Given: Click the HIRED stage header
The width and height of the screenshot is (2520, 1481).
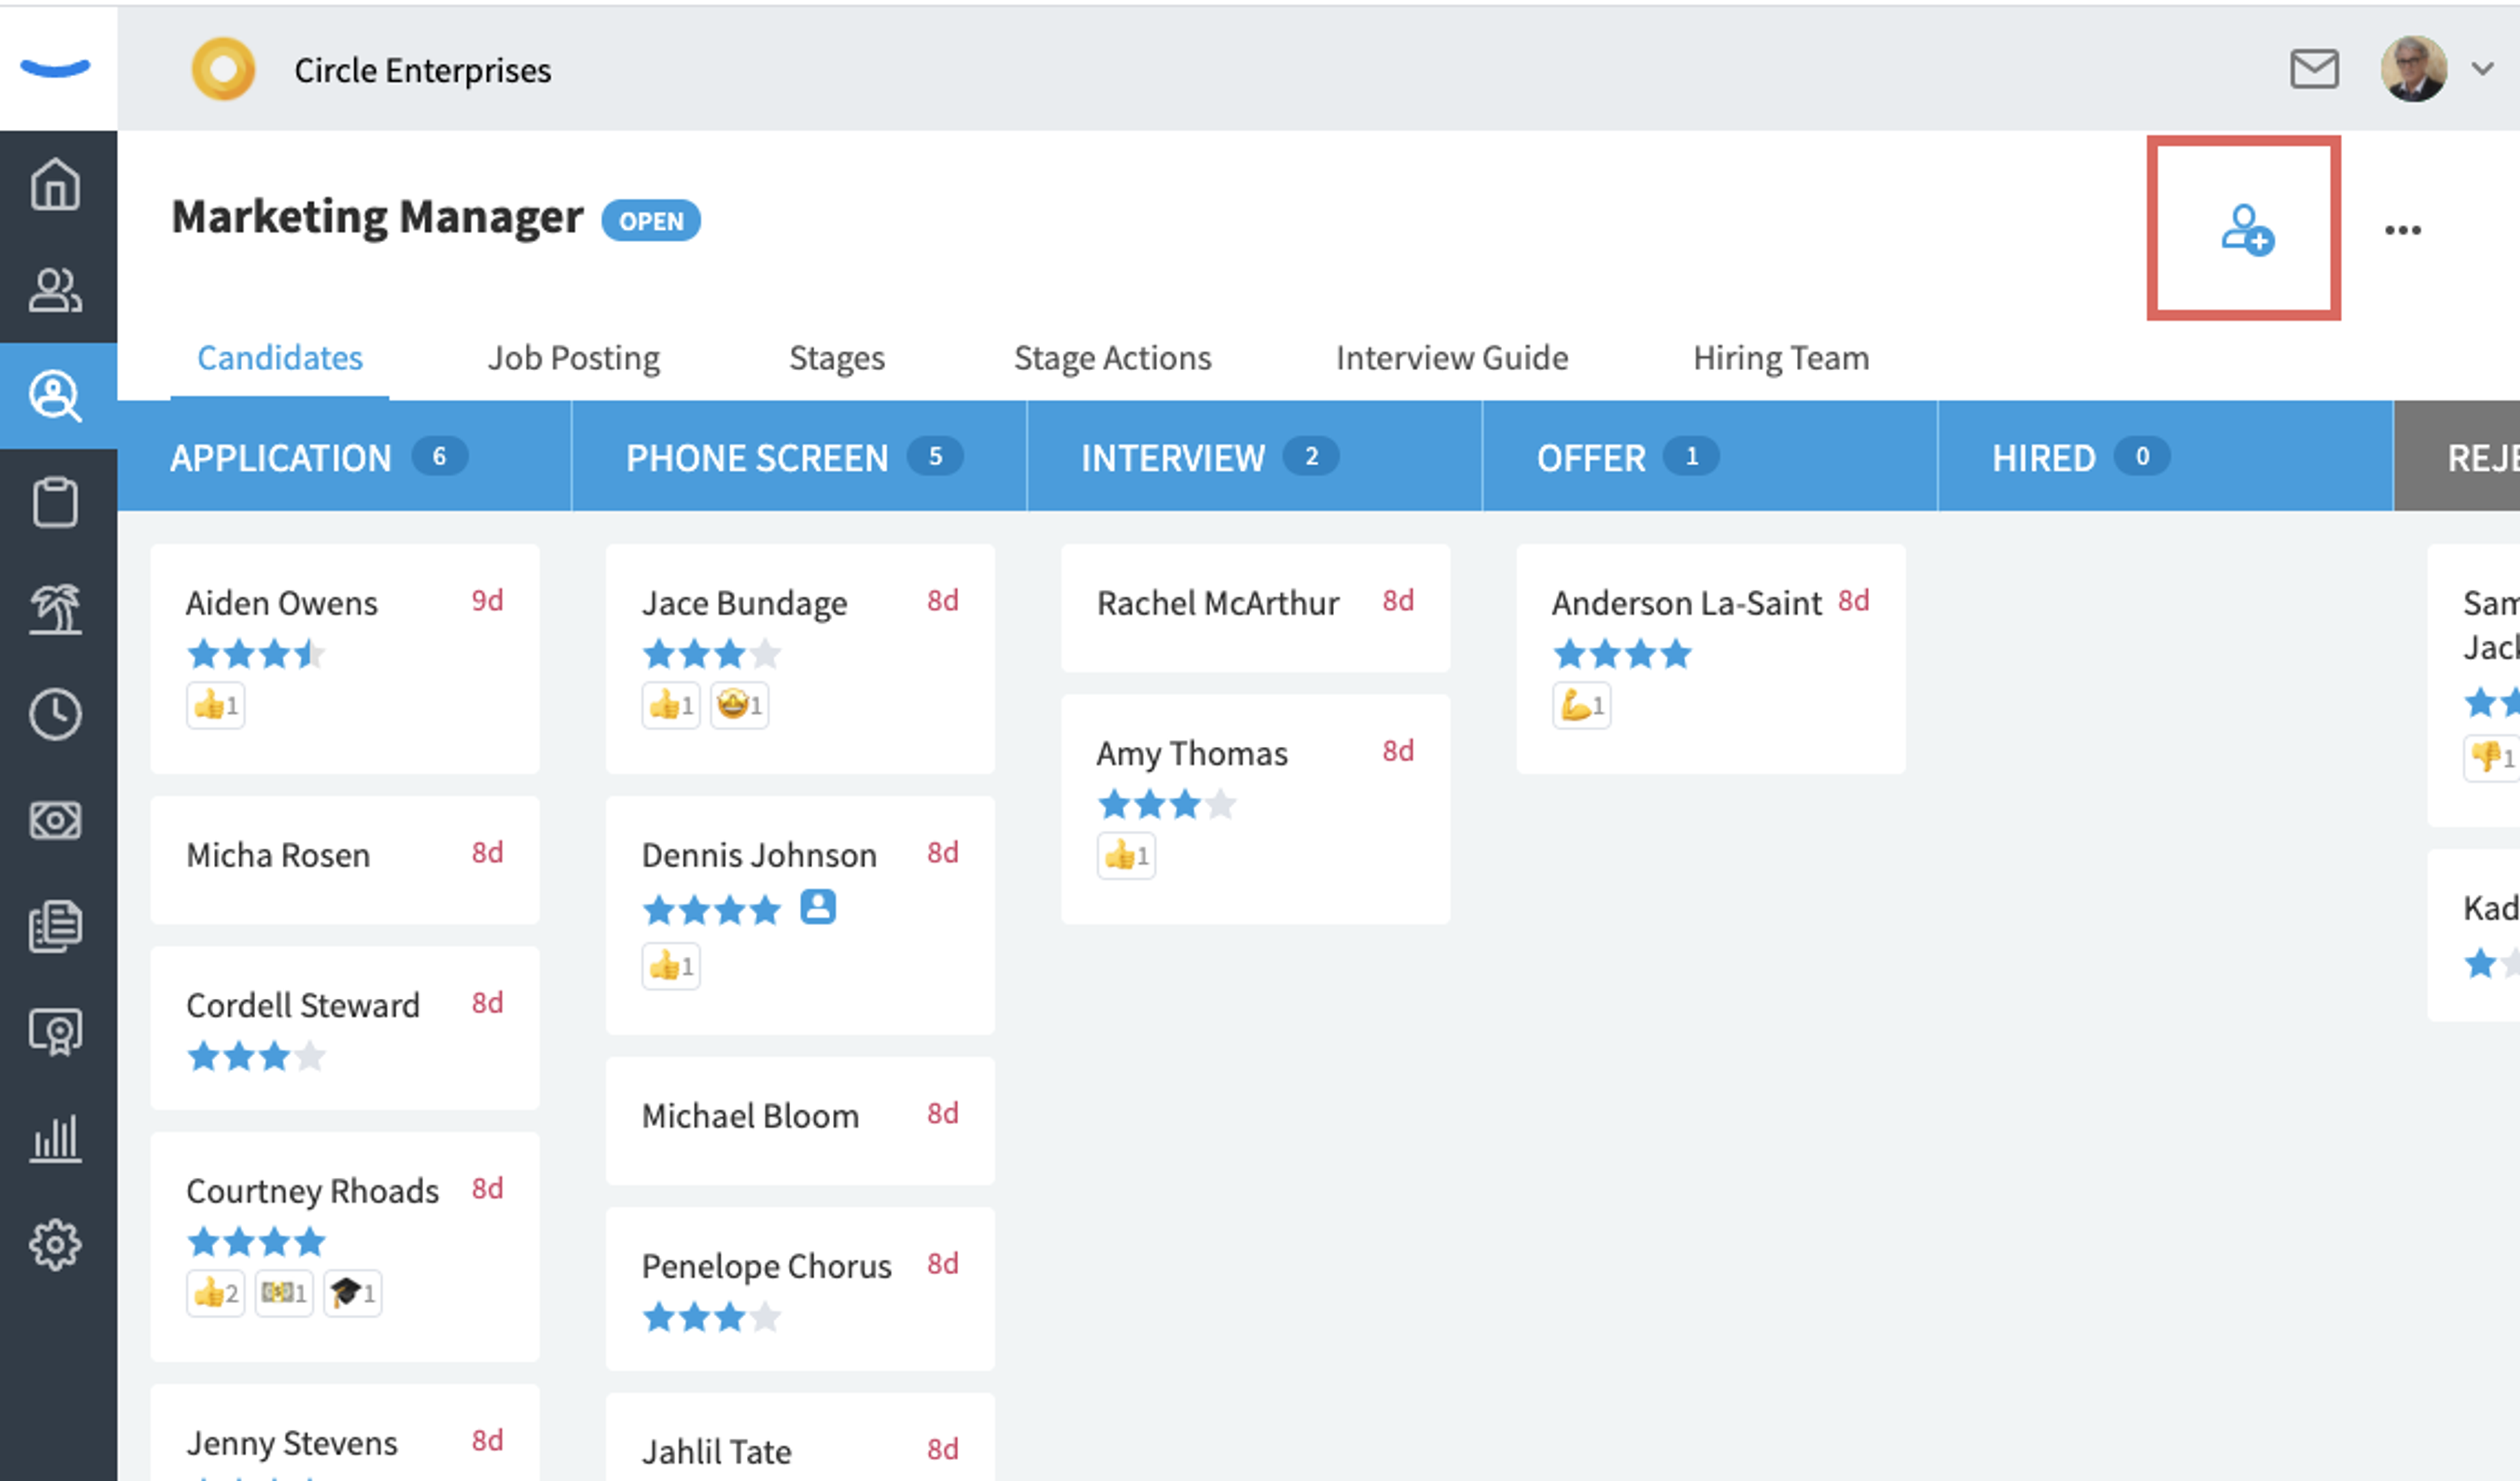Looking at the screenshot, I should (x=2166, y=457).
